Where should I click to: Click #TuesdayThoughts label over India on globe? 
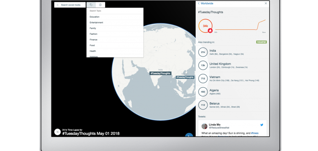point(160,73)
